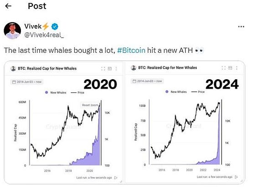Open the @Vivek4real_ handle link
The image size is (253, 187).
(x=44, y=35)
